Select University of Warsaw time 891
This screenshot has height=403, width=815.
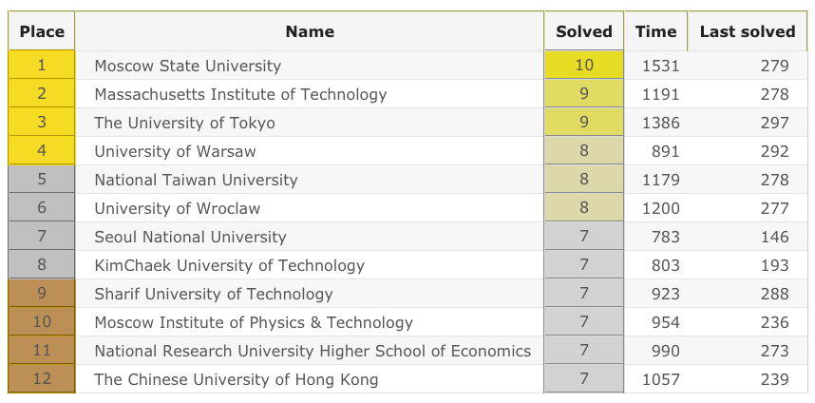click(662, 151)
